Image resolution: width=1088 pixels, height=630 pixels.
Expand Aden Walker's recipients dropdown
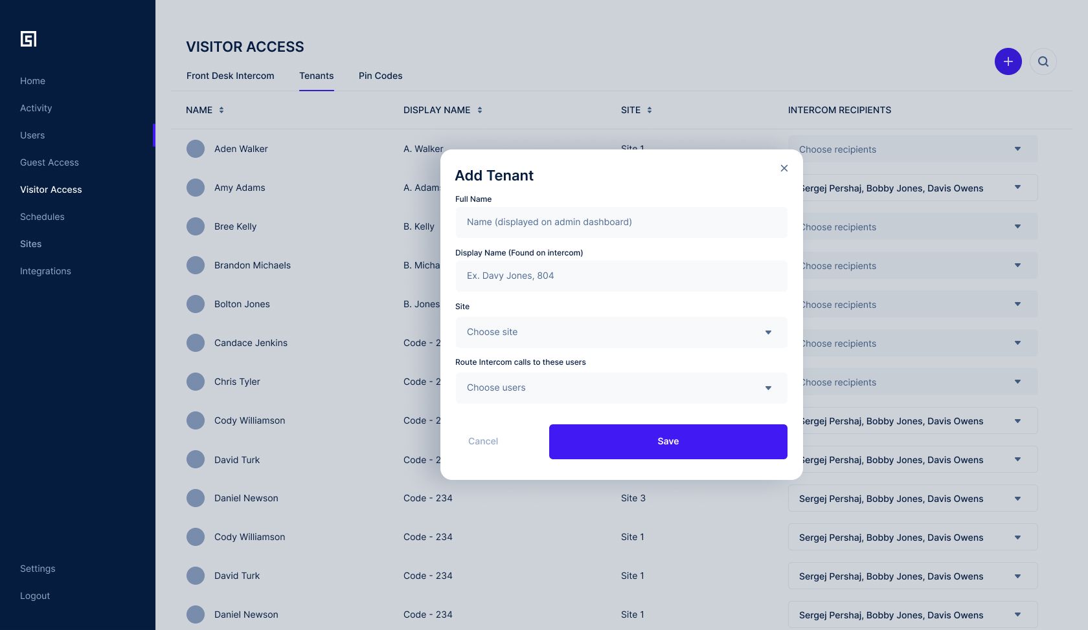coord(1017,149)
